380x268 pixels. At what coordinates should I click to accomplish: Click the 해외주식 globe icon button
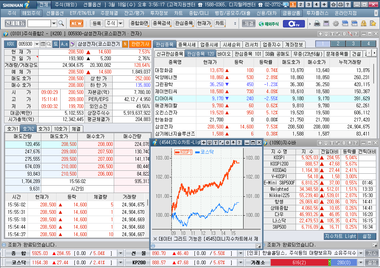(268, 24)
